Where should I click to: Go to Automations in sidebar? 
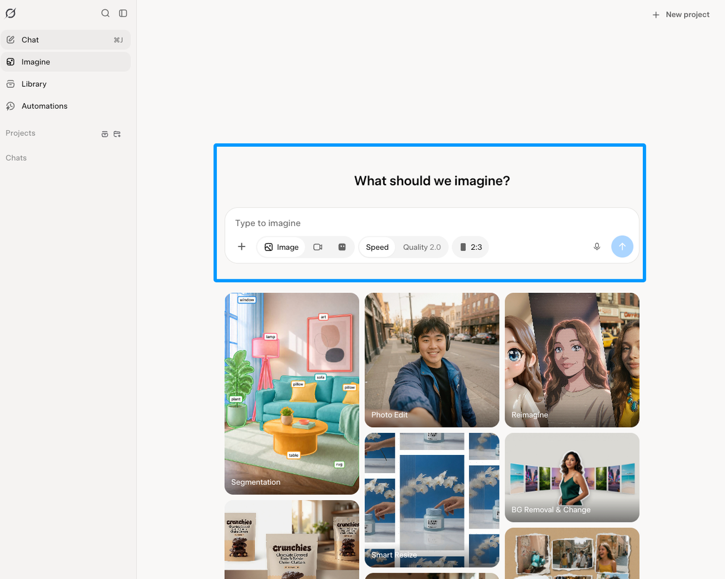point(66,106)
